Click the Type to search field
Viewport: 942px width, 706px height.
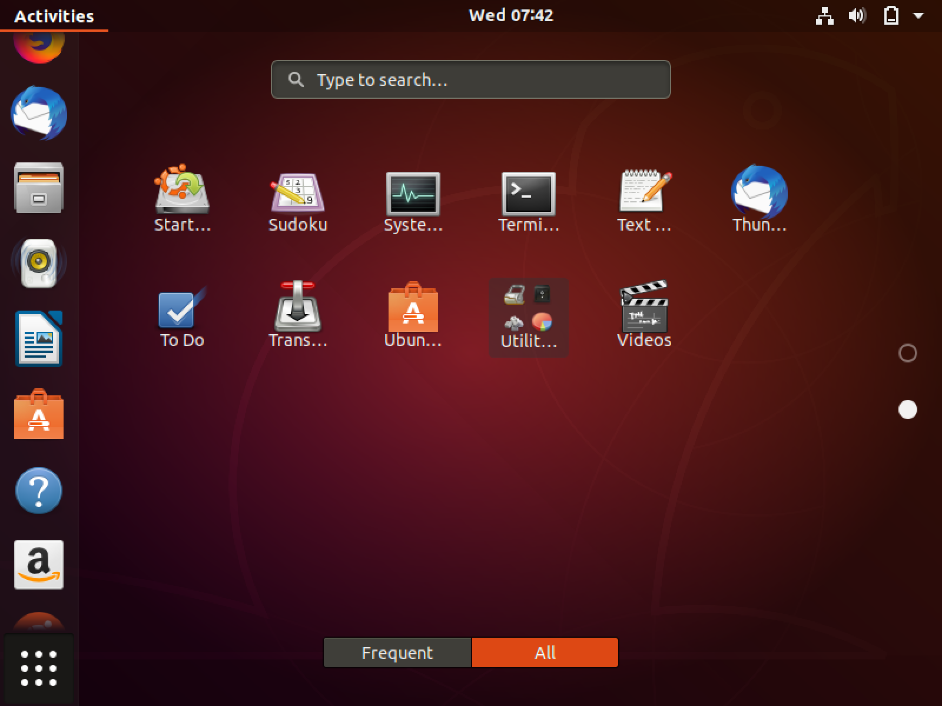tap(471, 79)
